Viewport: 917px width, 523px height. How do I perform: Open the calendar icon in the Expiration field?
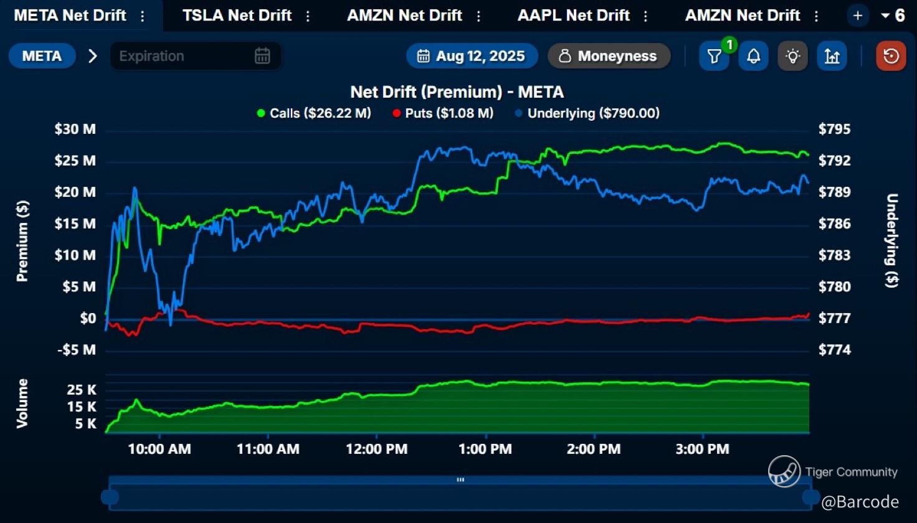(262, 56)
